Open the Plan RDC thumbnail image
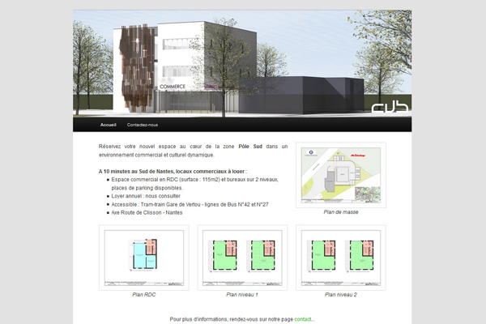Screen dimensions: 486x324 pyautogui.click(x=144, y=258)
